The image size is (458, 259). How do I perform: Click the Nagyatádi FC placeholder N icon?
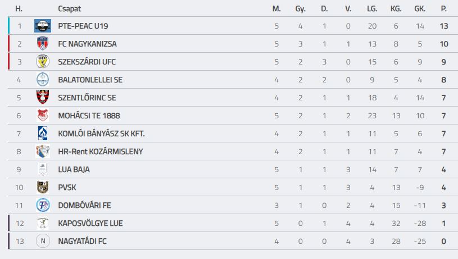click(43, 241)
